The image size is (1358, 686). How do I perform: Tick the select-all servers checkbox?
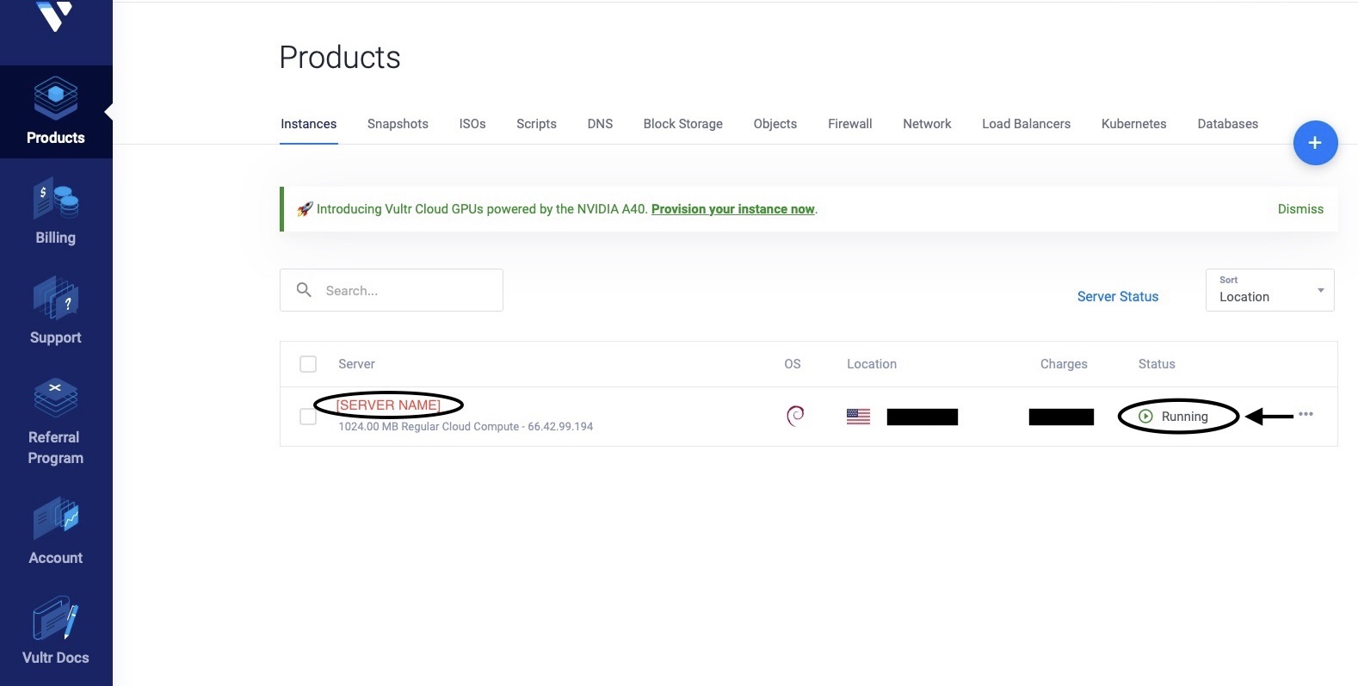pos(308,364)
